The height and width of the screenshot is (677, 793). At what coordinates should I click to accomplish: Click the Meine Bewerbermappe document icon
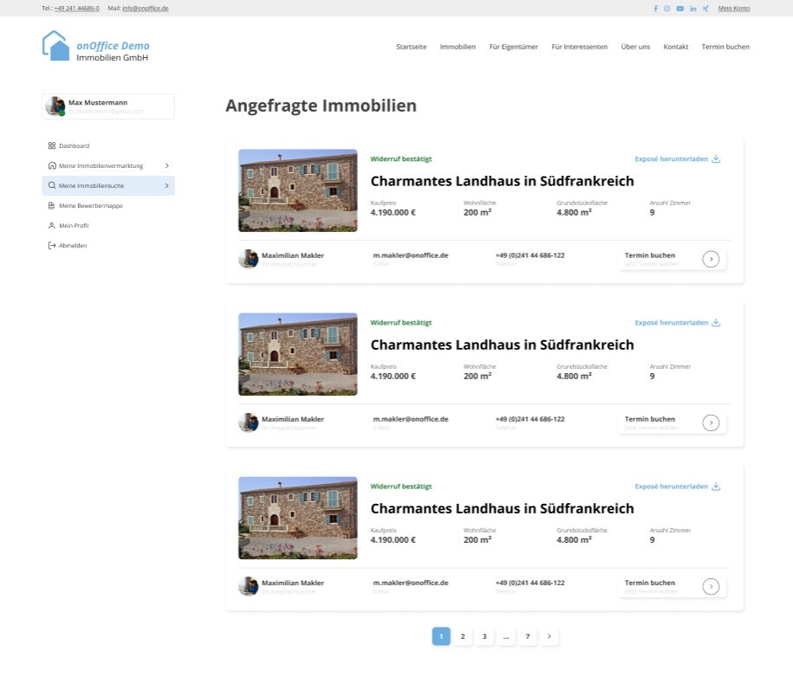point(51,205)
